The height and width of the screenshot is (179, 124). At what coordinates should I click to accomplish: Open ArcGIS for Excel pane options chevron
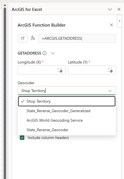(x=110, y=9)
